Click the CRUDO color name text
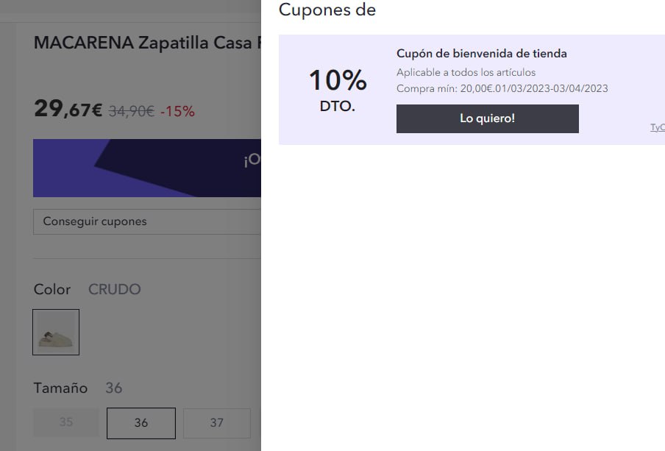The height and width of the screenshot is (451, 665). click(x=115, y=289)
